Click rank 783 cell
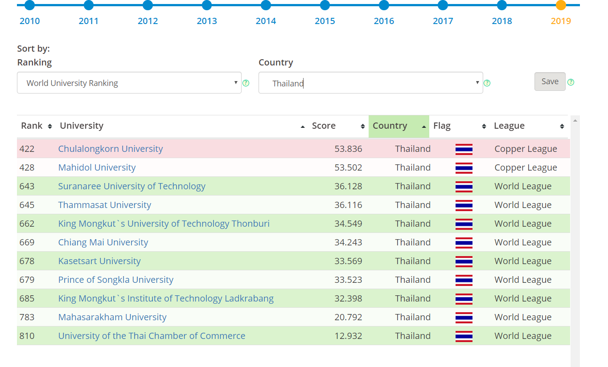The width and height of the screenshot is (608, 367). click(x=27, y=317)
